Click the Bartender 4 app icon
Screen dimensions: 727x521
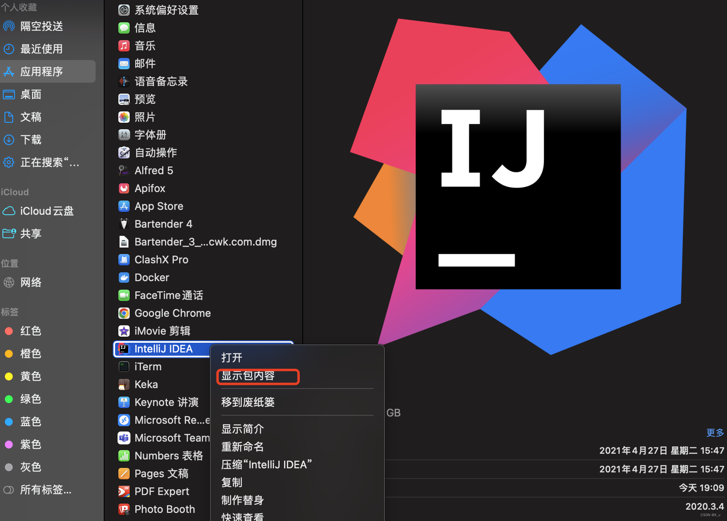click(124, 224)
